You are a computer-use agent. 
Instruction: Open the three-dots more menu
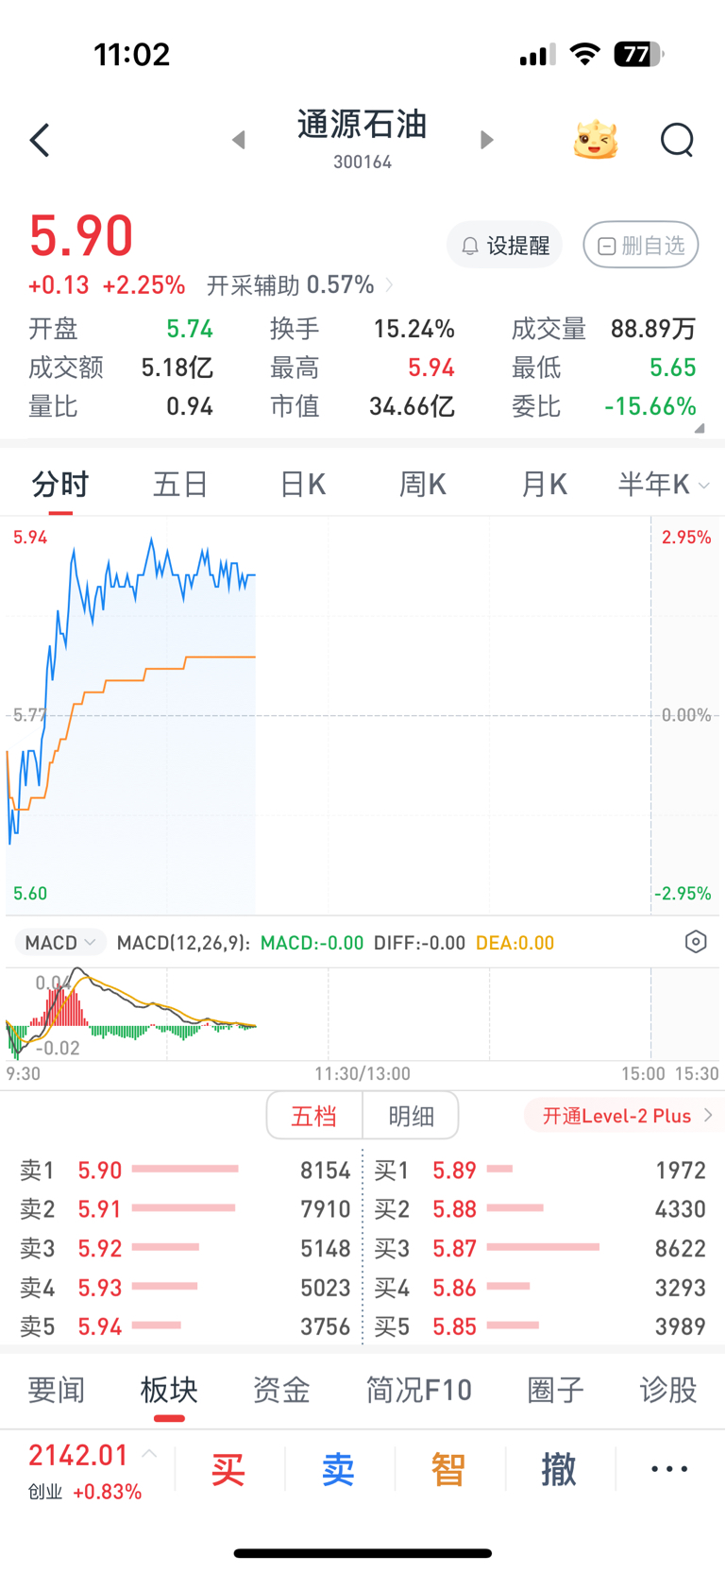coord(669,1469)
